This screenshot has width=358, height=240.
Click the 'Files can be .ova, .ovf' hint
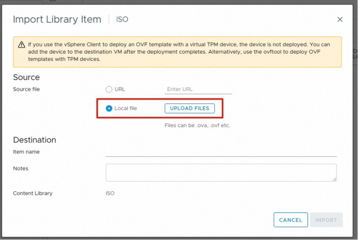click(x=197, y=125)
